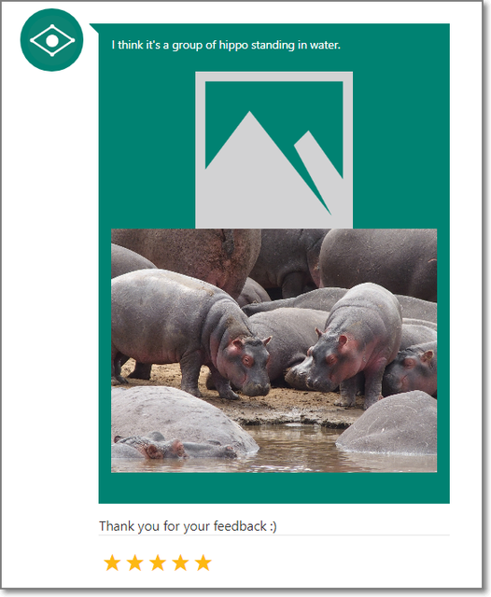The height and width of the screenshot is (597, 491).
Task: Click the "Thank you for your feedback :)" text
Action: (188, 526)
